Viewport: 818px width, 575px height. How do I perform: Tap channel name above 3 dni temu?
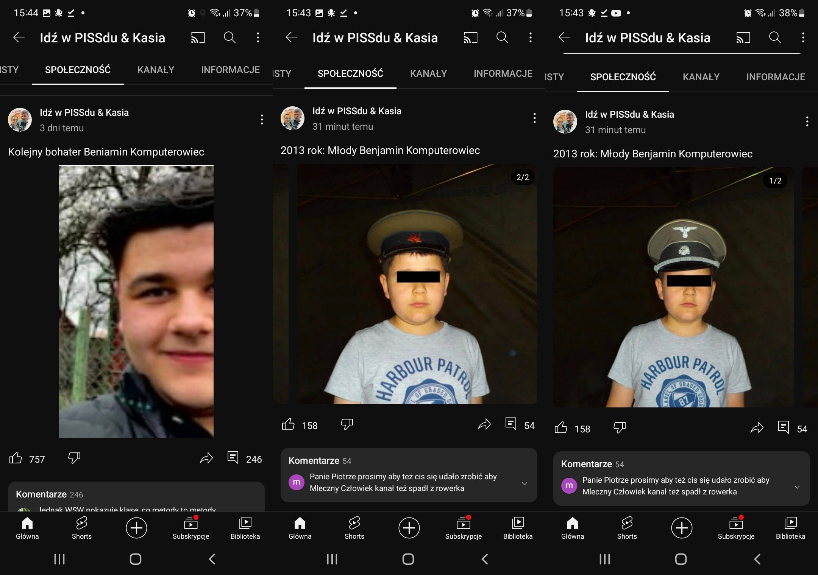tap(84, 113)
